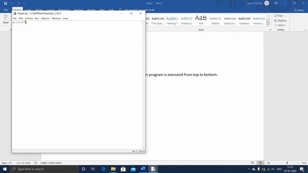Collapse the Word ribbon
Image resolution: width=308 pixels, height=173 pixels.
305,30
